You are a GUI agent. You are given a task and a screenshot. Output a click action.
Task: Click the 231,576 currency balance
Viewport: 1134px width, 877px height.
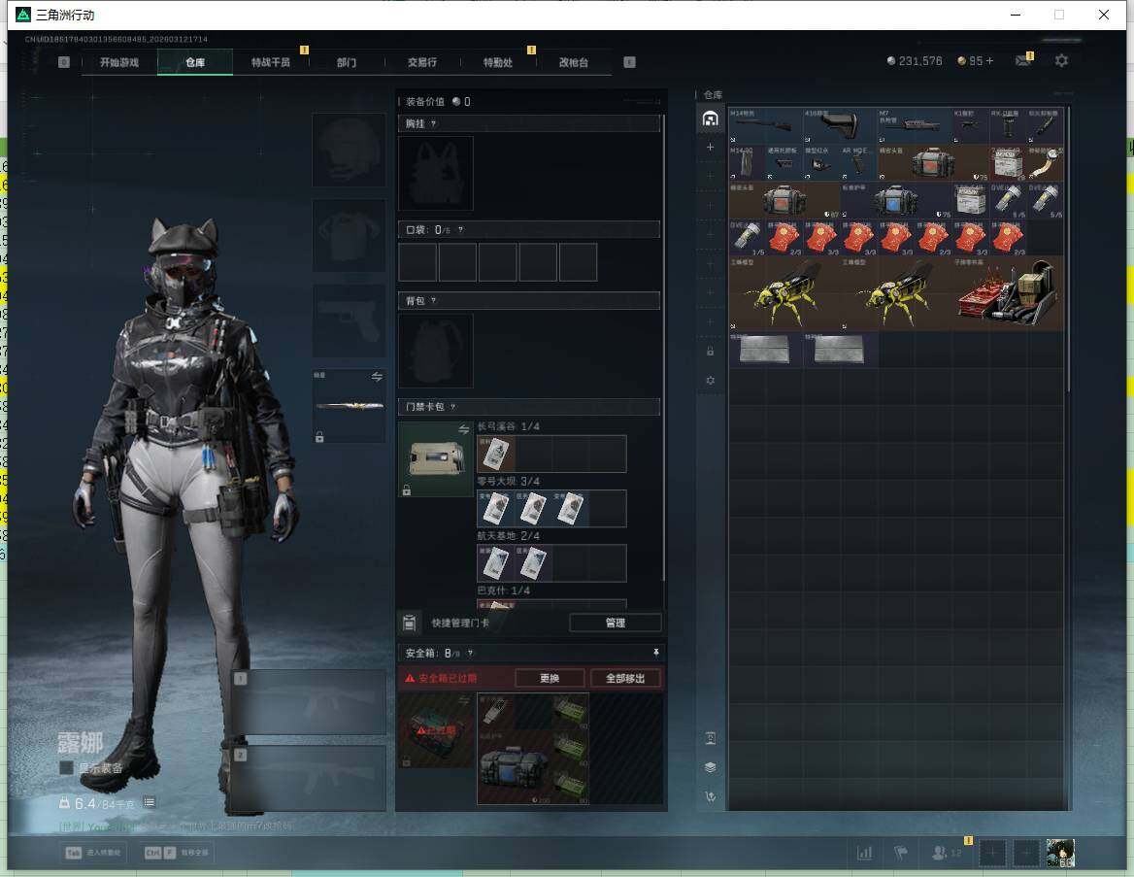pos(915,61)
